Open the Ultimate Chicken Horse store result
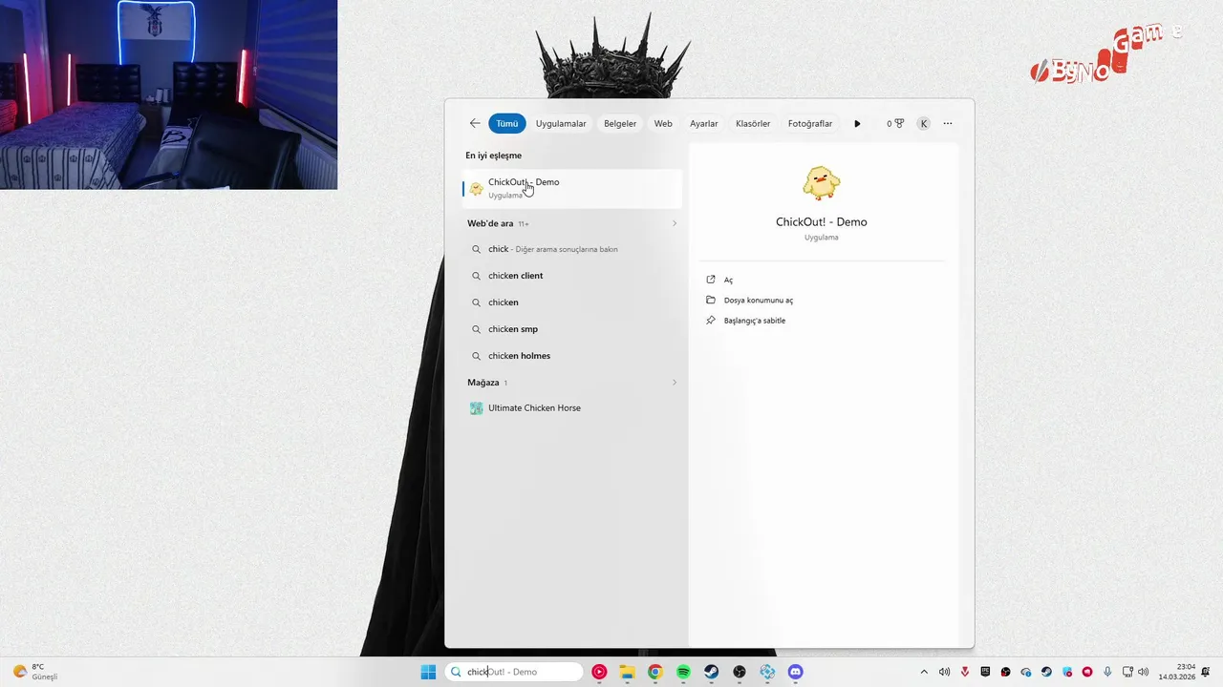The image size is (1223, 687). click(572, 407)
